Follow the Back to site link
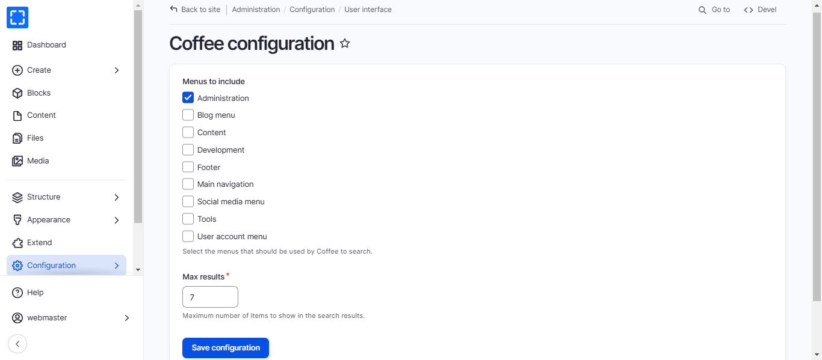The height and width of the screenshot is (360, 822). point(195,10)
